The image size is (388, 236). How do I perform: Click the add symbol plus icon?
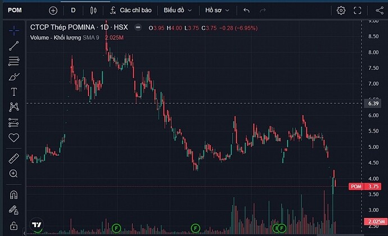coord(53,10)
